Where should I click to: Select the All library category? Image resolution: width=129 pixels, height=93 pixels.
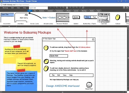tap(30, 11)
